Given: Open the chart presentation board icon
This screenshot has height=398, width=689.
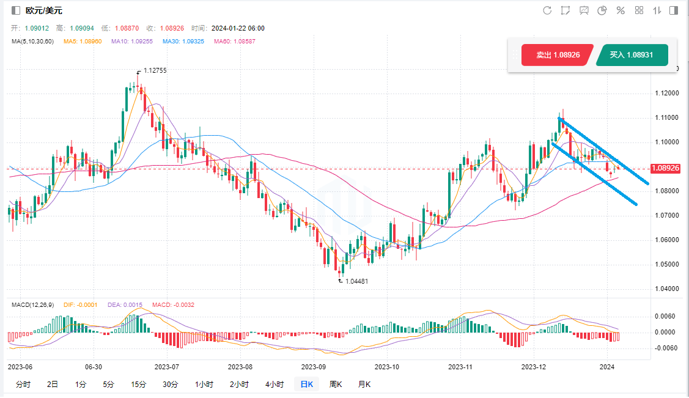Looking at the screenshot, I should tap(584, 10).
